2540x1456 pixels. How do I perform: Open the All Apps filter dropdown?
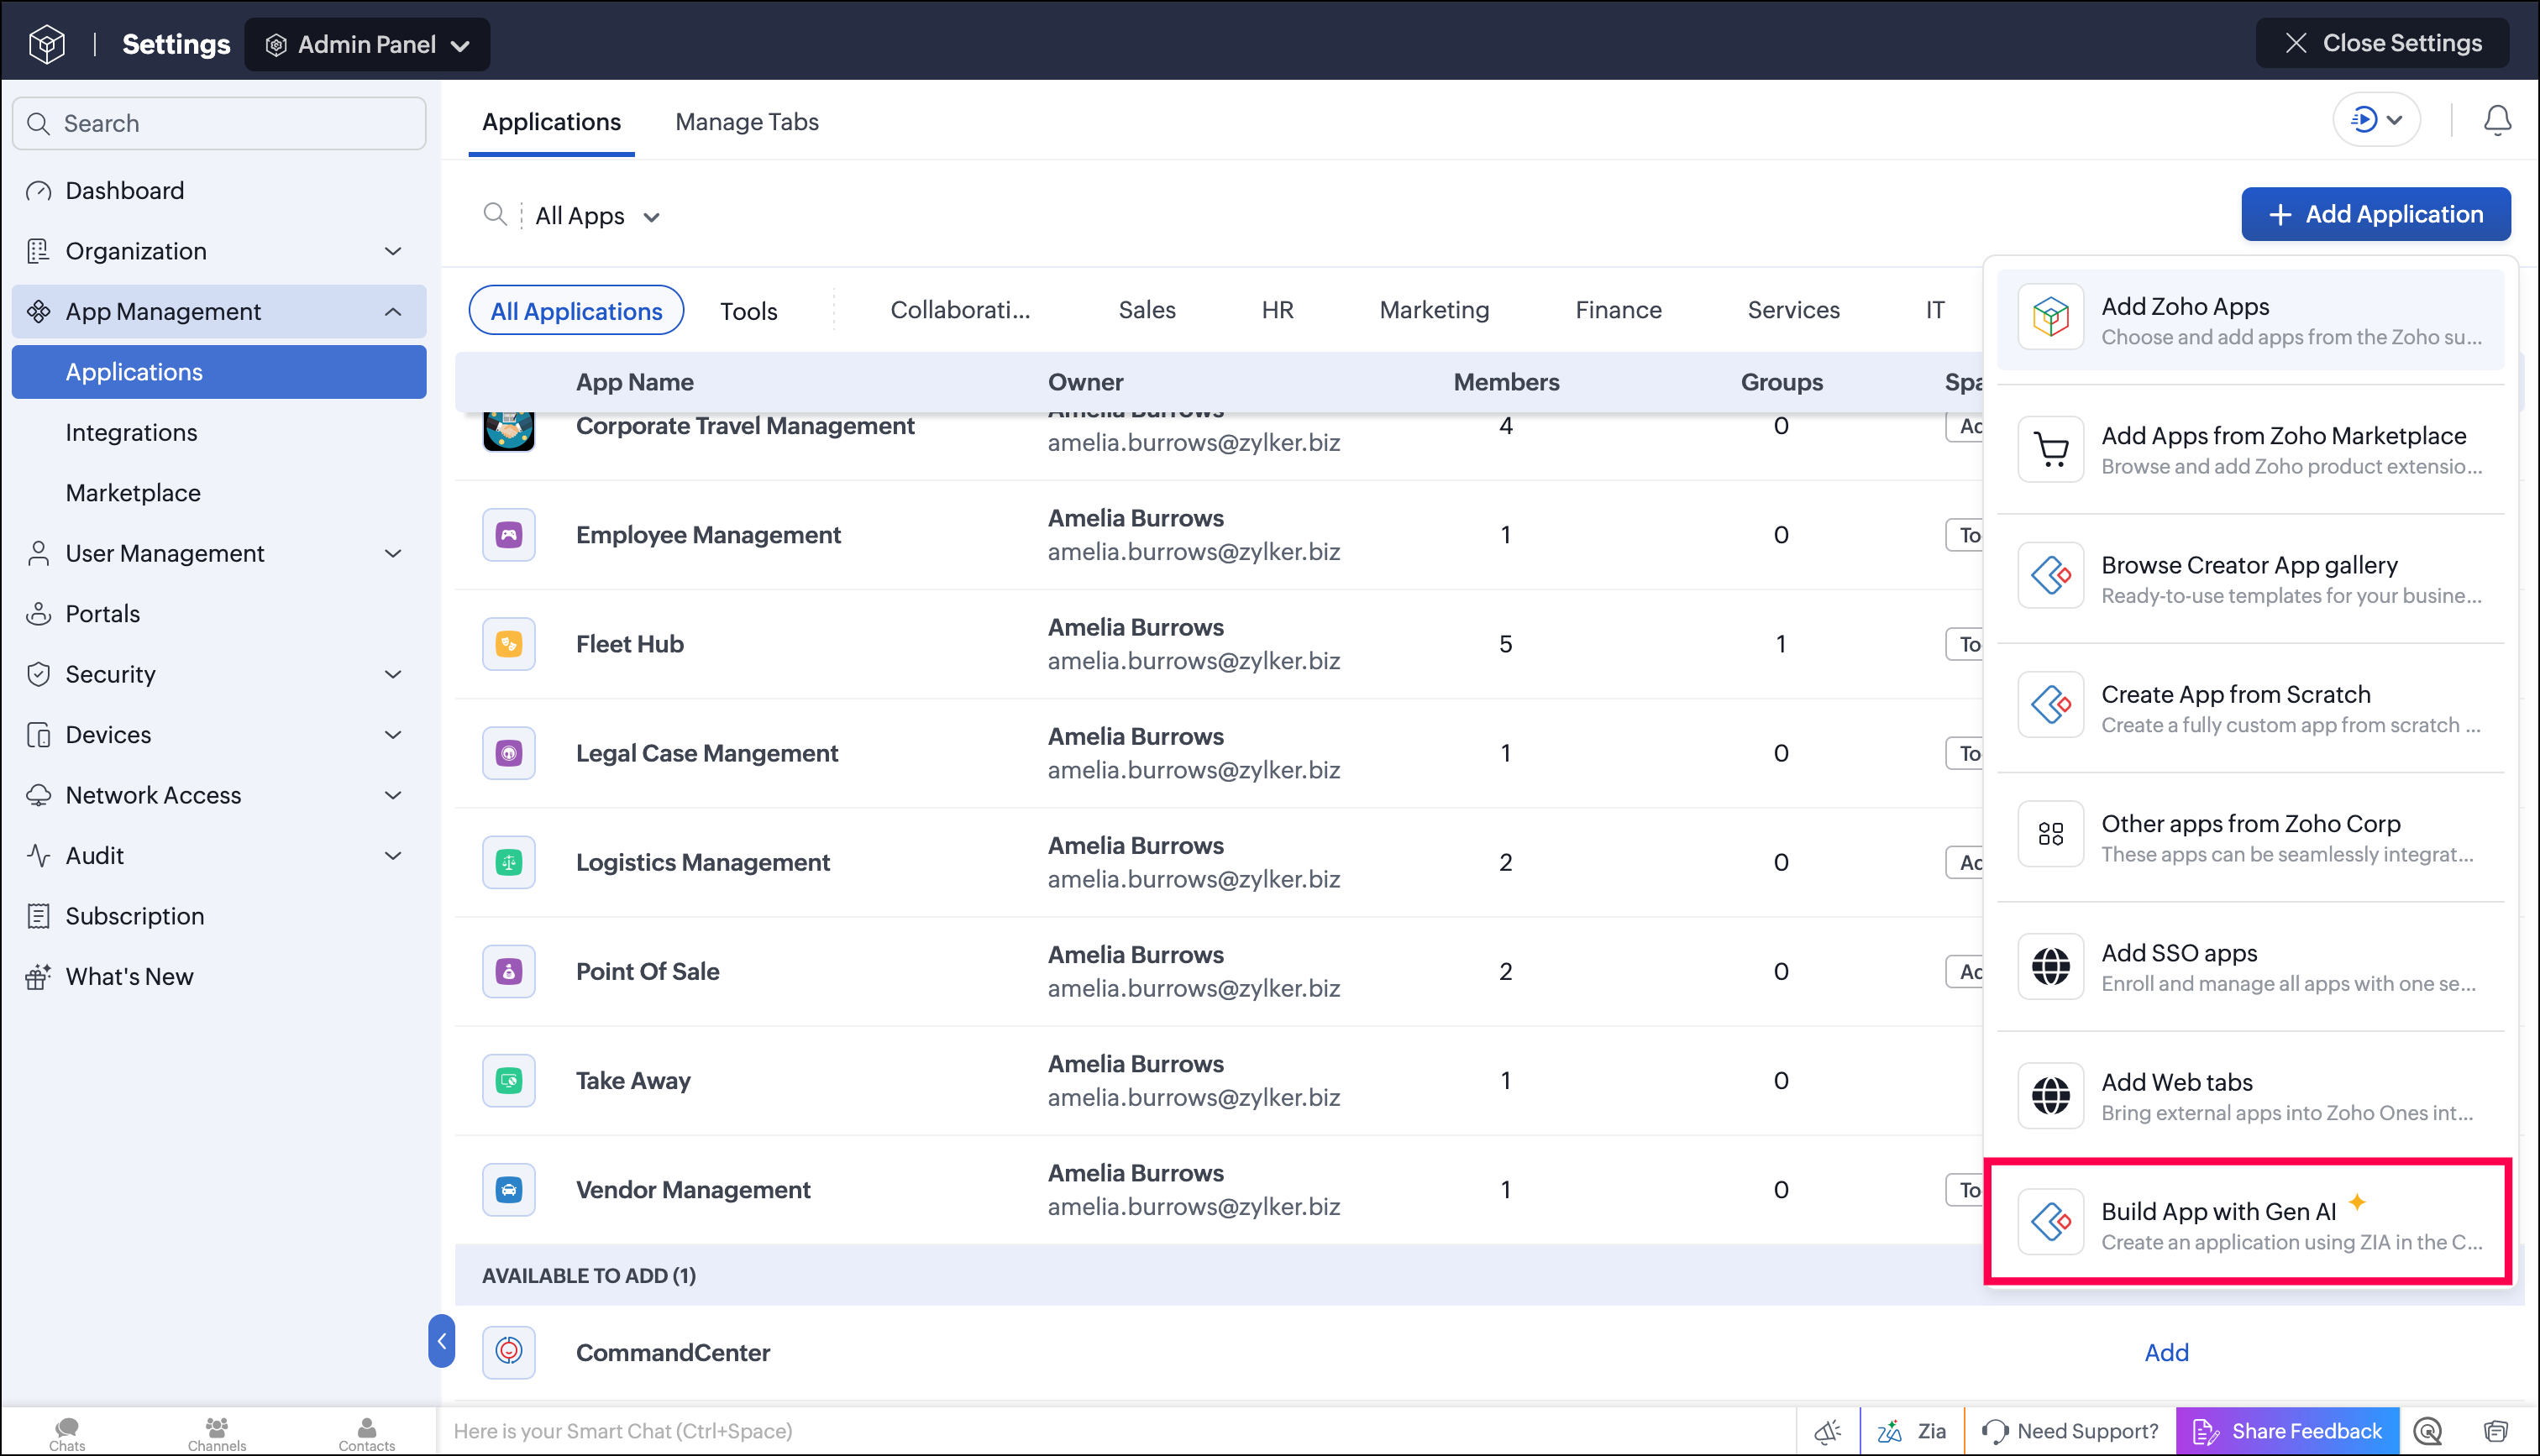point(597,216)
